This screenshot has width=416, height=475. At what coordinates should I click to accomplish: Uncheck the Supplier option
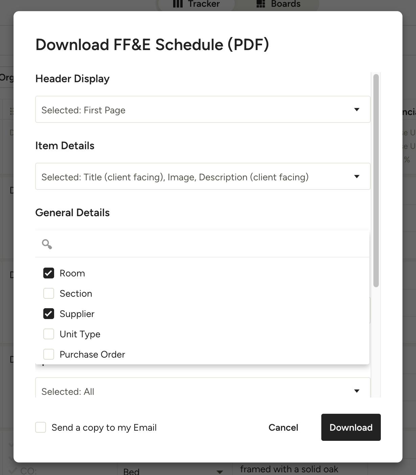tap(49, 314)
